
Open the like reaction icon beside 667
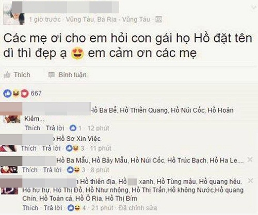click(x=7, y=93)
